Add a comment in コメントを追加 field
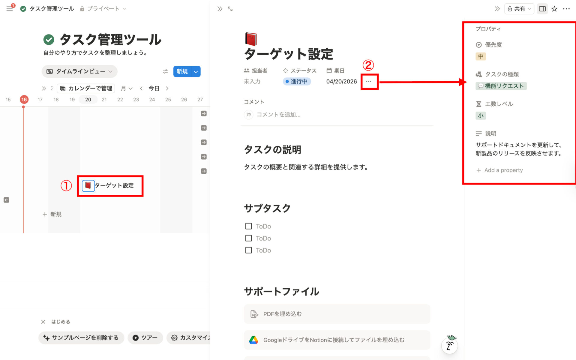The width and height of the screenshot is (576, 360). (x=278, y=115)
